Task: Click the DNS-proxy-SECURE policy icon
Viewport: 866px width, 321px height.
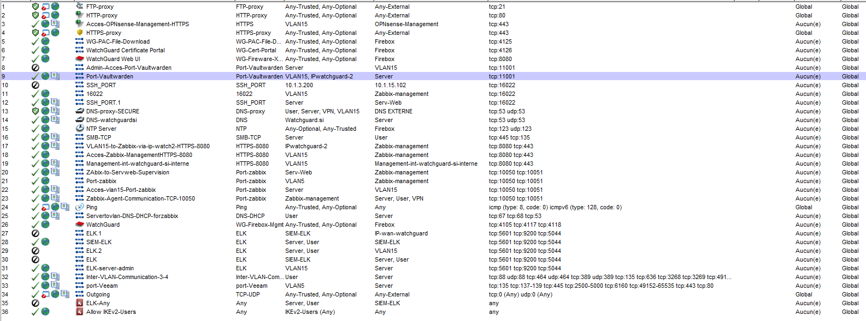Action: [80, 111]
